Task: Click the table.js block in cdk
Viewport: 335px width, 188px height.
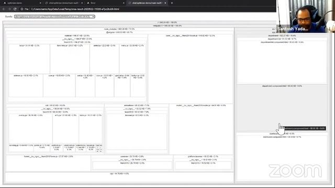Action: (91, 129)
